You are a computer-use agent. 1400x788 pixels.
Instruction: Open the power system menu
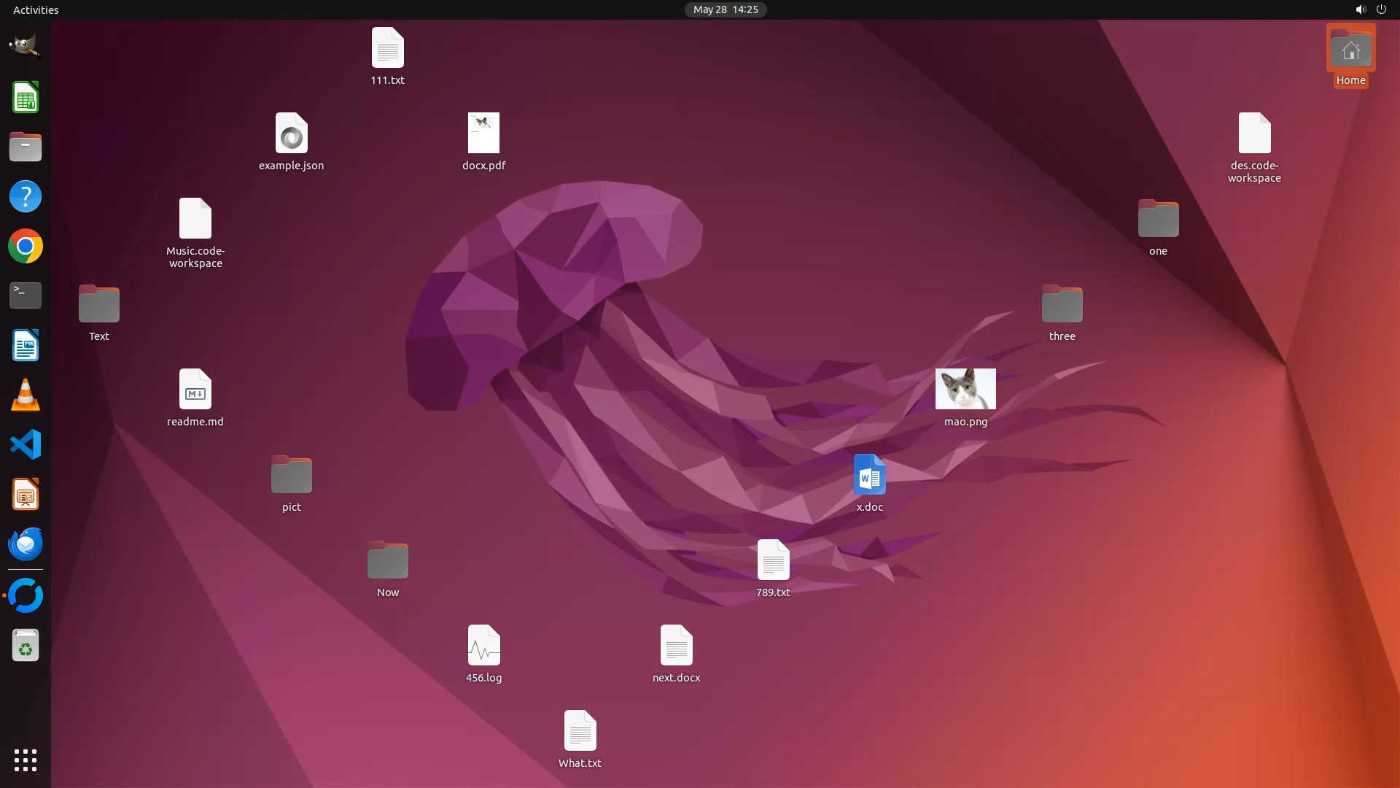click(1381, 9)
